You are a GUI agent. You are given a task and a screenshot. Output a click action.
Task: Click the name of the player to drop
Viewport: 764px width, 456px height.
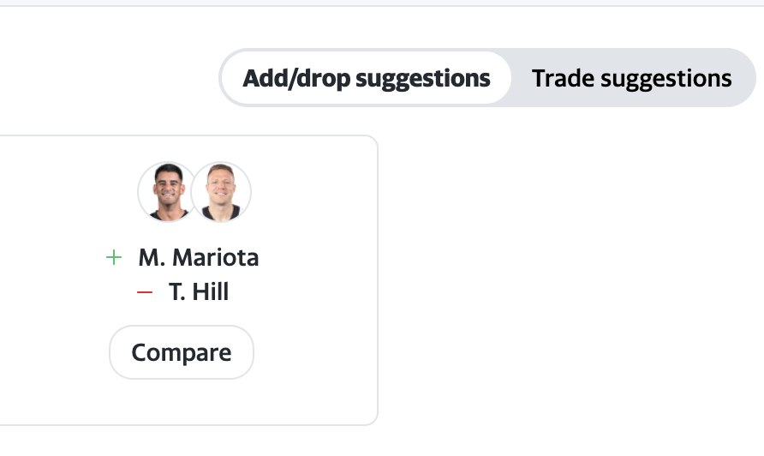tap(199, 293)
